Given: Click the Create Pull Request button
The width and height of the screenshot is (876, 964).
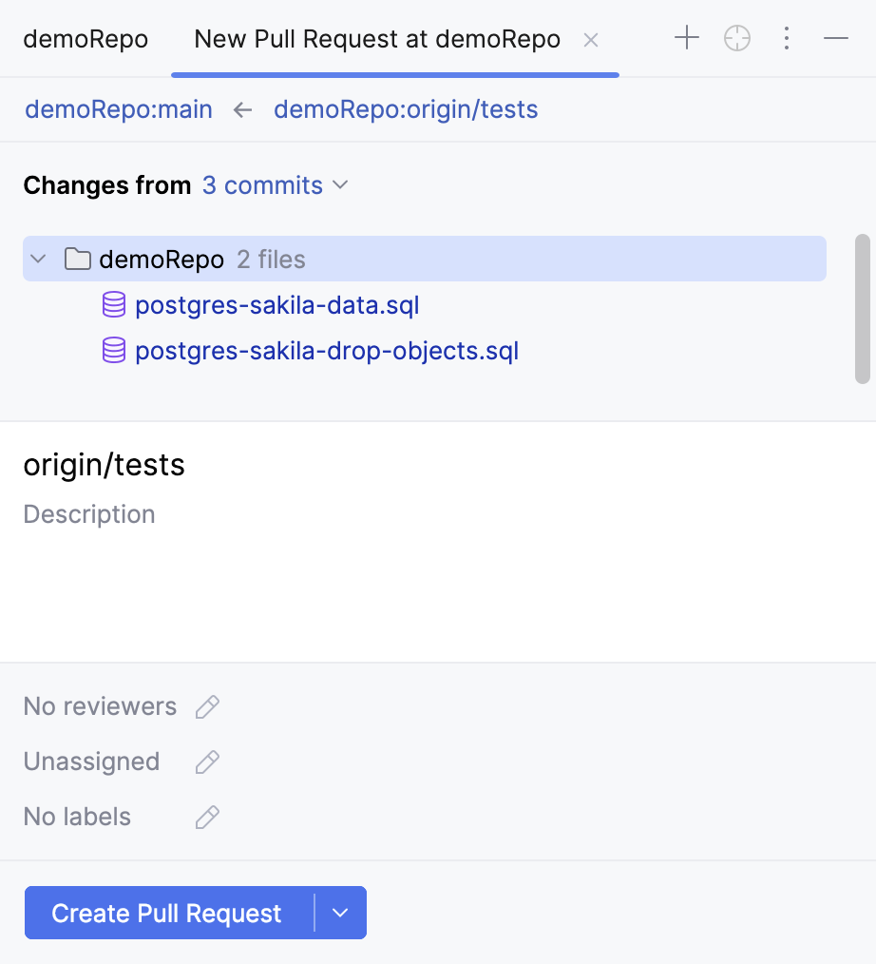Looking at the screenshot, I should pos(167,913).
